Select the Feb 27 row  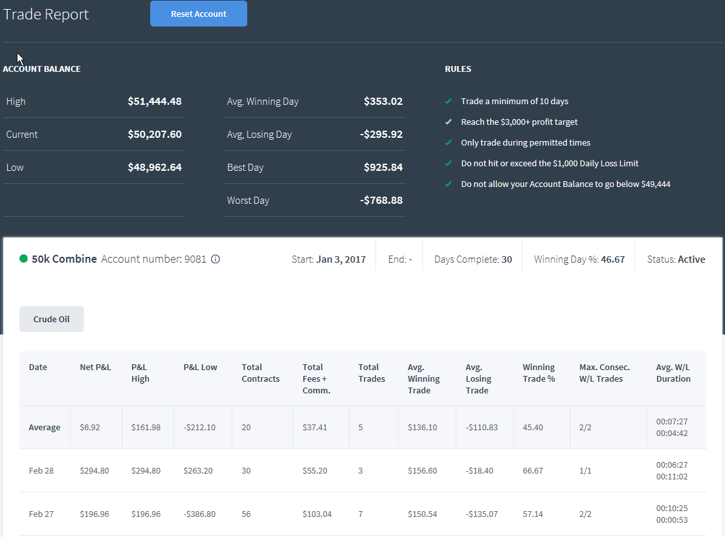[x=362, y=514]
